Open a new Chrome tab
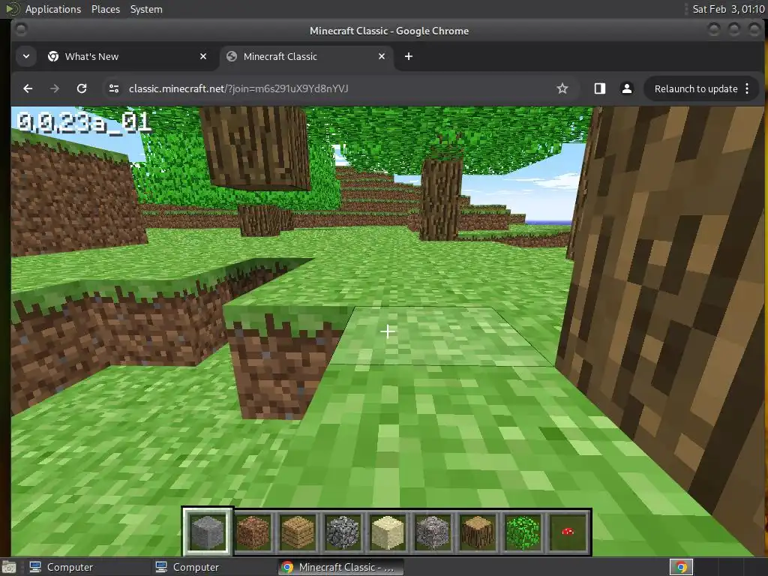Image resolution: width=768 pixels, height=576 pixels. pos(409,56)
